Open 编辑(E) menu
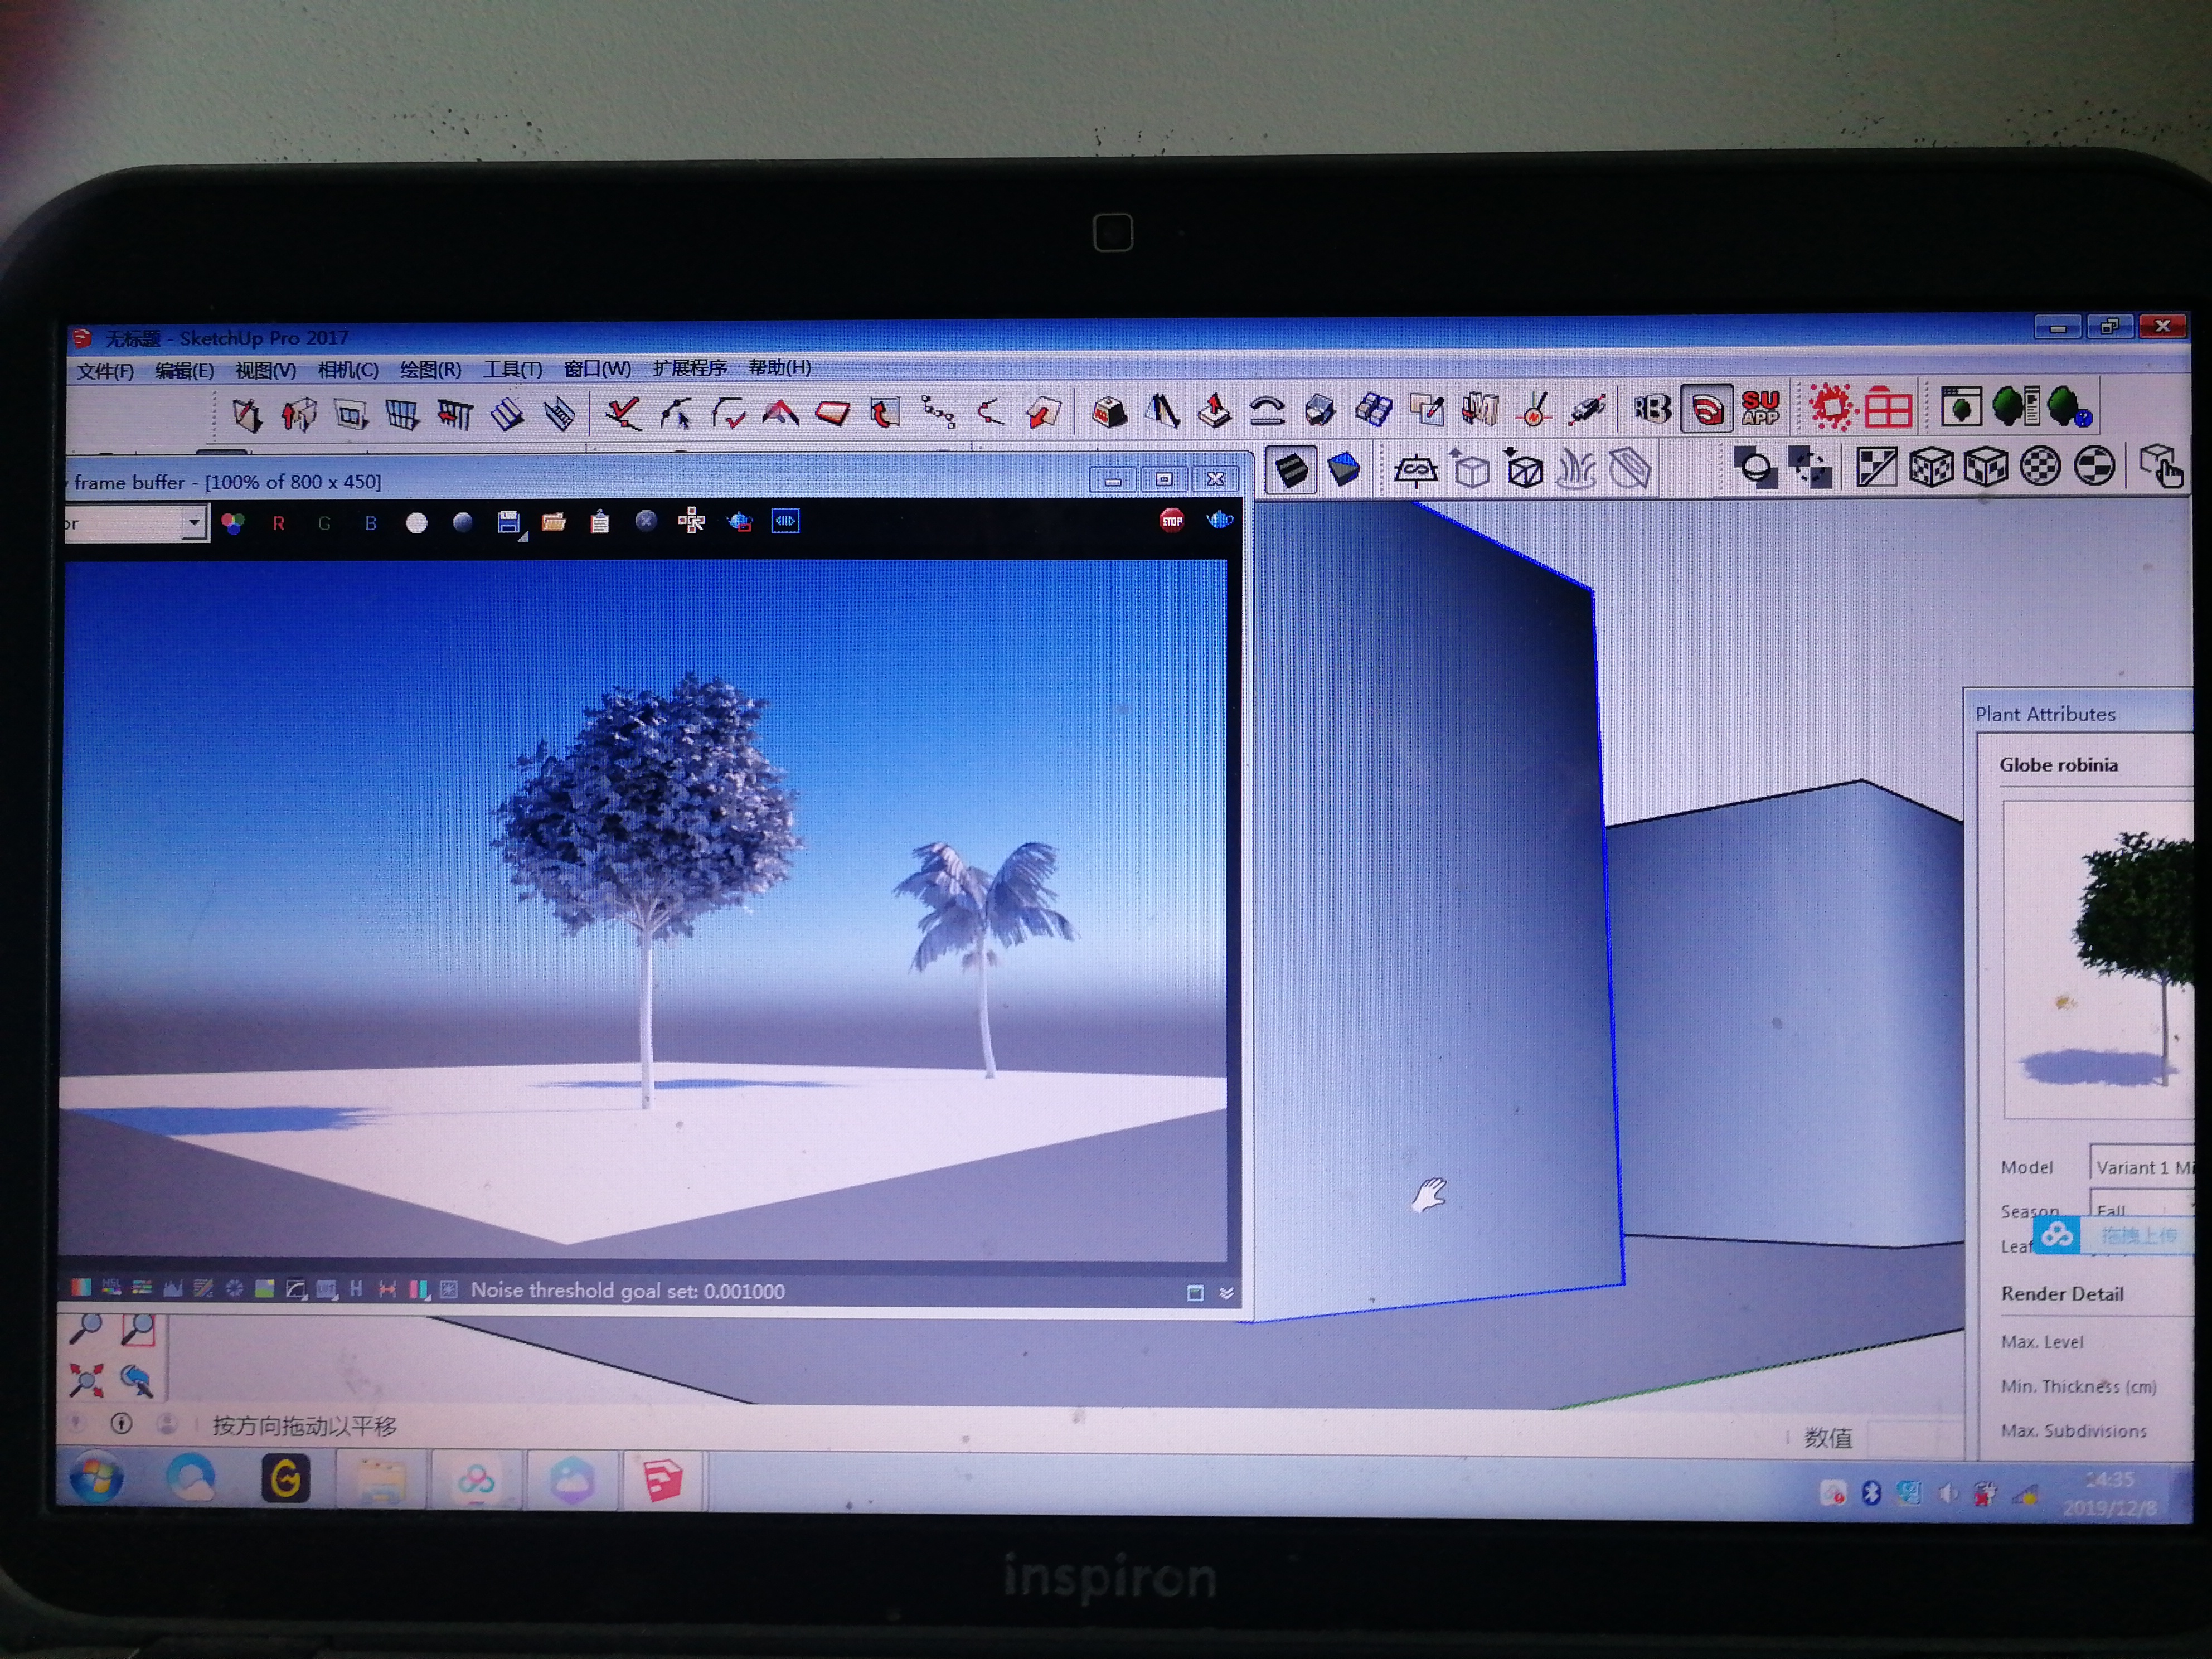This screenshot has height=1659, width=2212. tap(184, 371)
